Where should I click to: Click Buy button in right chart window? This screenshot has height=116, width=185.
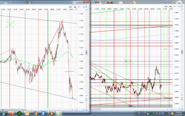170,7
